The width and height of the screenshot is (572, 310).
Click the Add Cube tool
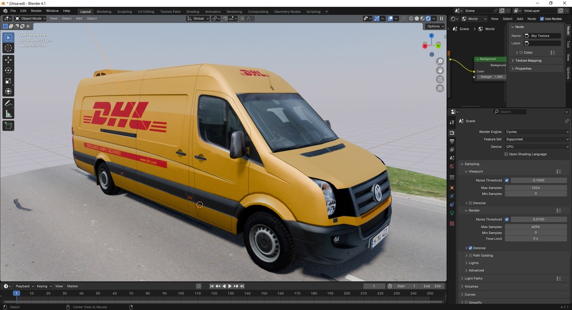[8, 126]
